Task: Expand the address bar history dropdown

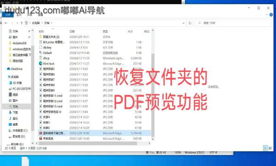Action: click(x=184, y=23)
